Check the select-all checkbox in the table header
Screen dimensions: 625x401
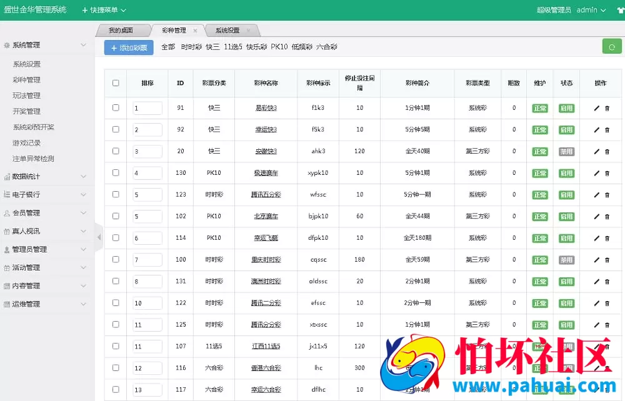pyautogui.click(x=116, y=83)
